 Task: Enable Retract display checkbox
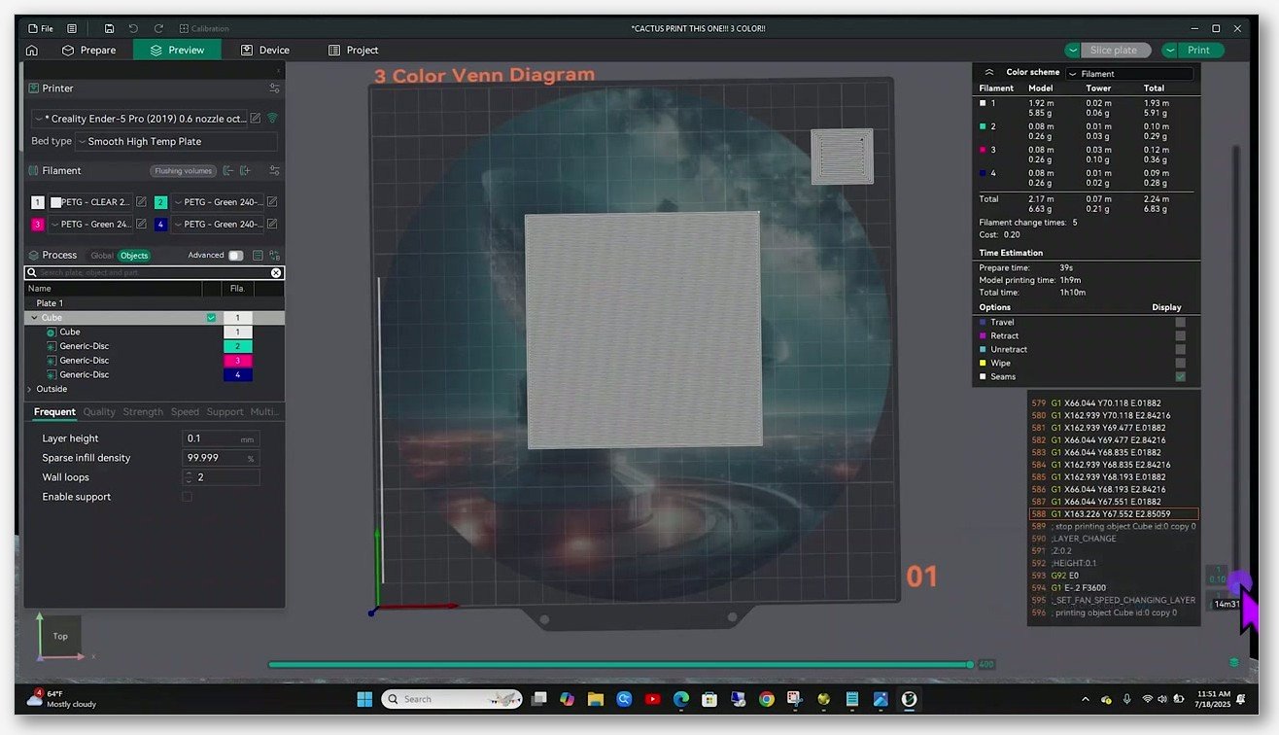(1180, 335)
